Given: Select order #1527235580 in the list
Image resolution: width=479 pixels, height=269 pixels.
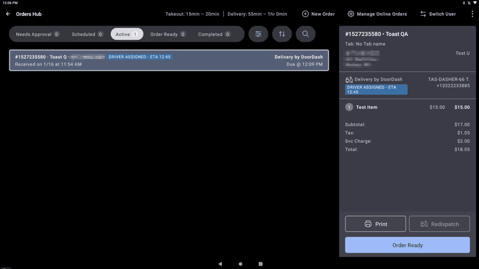Looking at the screenshot, I should pyautogui.click(x=169, y=60).
